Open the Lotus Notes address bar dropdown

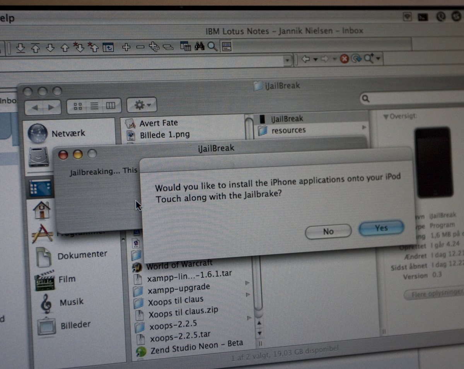click(x=287, y=60)
